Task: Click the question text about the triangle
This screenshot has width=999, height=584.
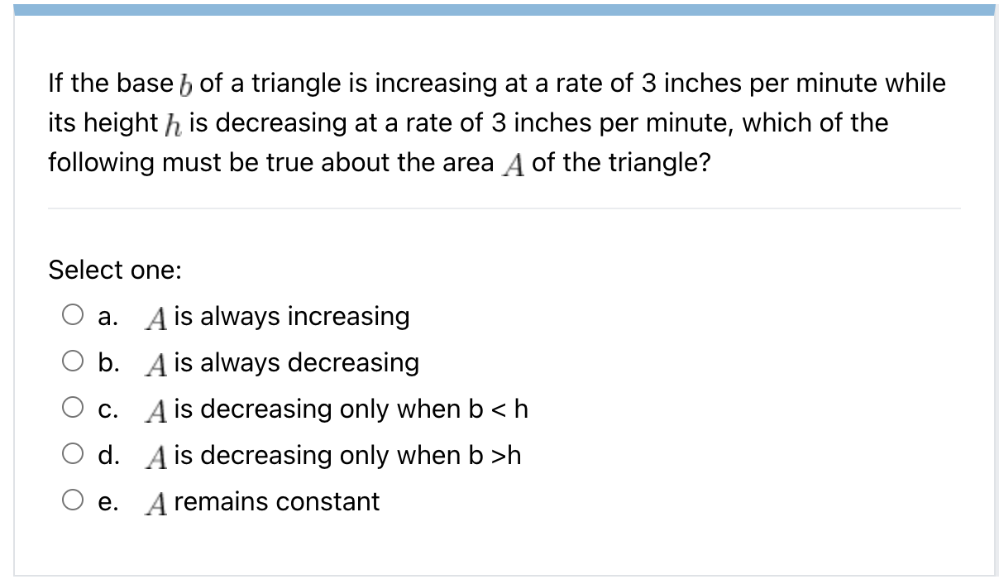Action: click(x=496, y=122)
